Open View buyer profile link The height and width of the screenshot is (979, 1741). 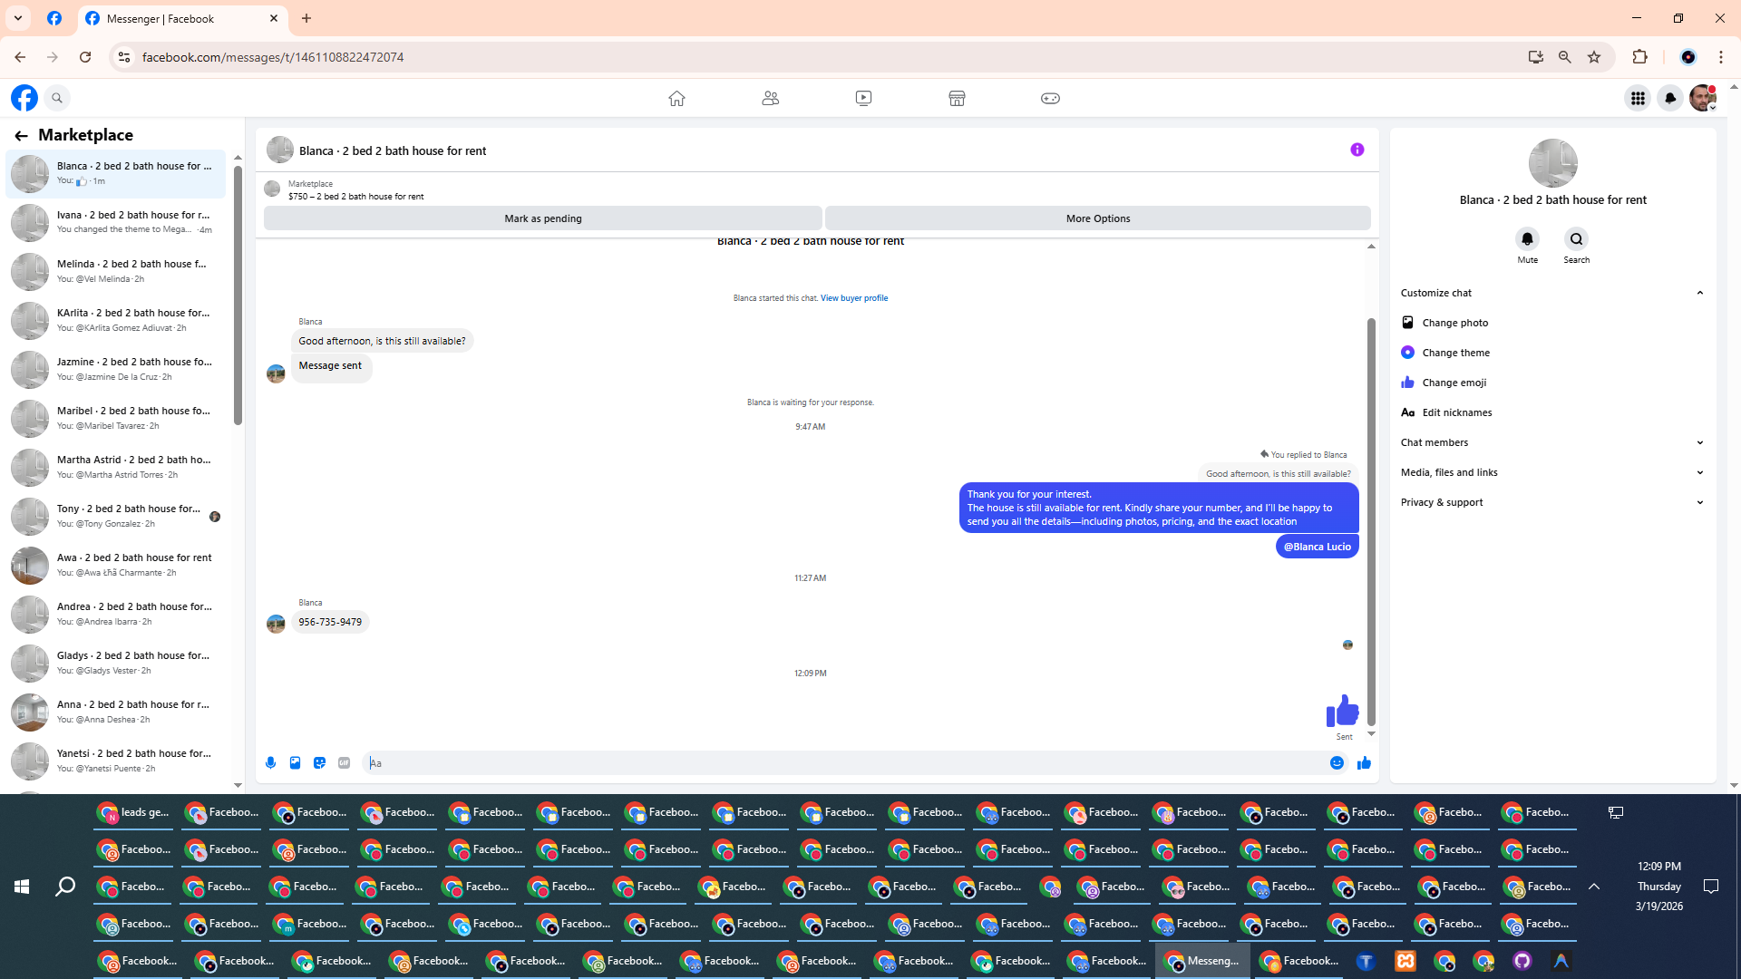coord(853,298)
